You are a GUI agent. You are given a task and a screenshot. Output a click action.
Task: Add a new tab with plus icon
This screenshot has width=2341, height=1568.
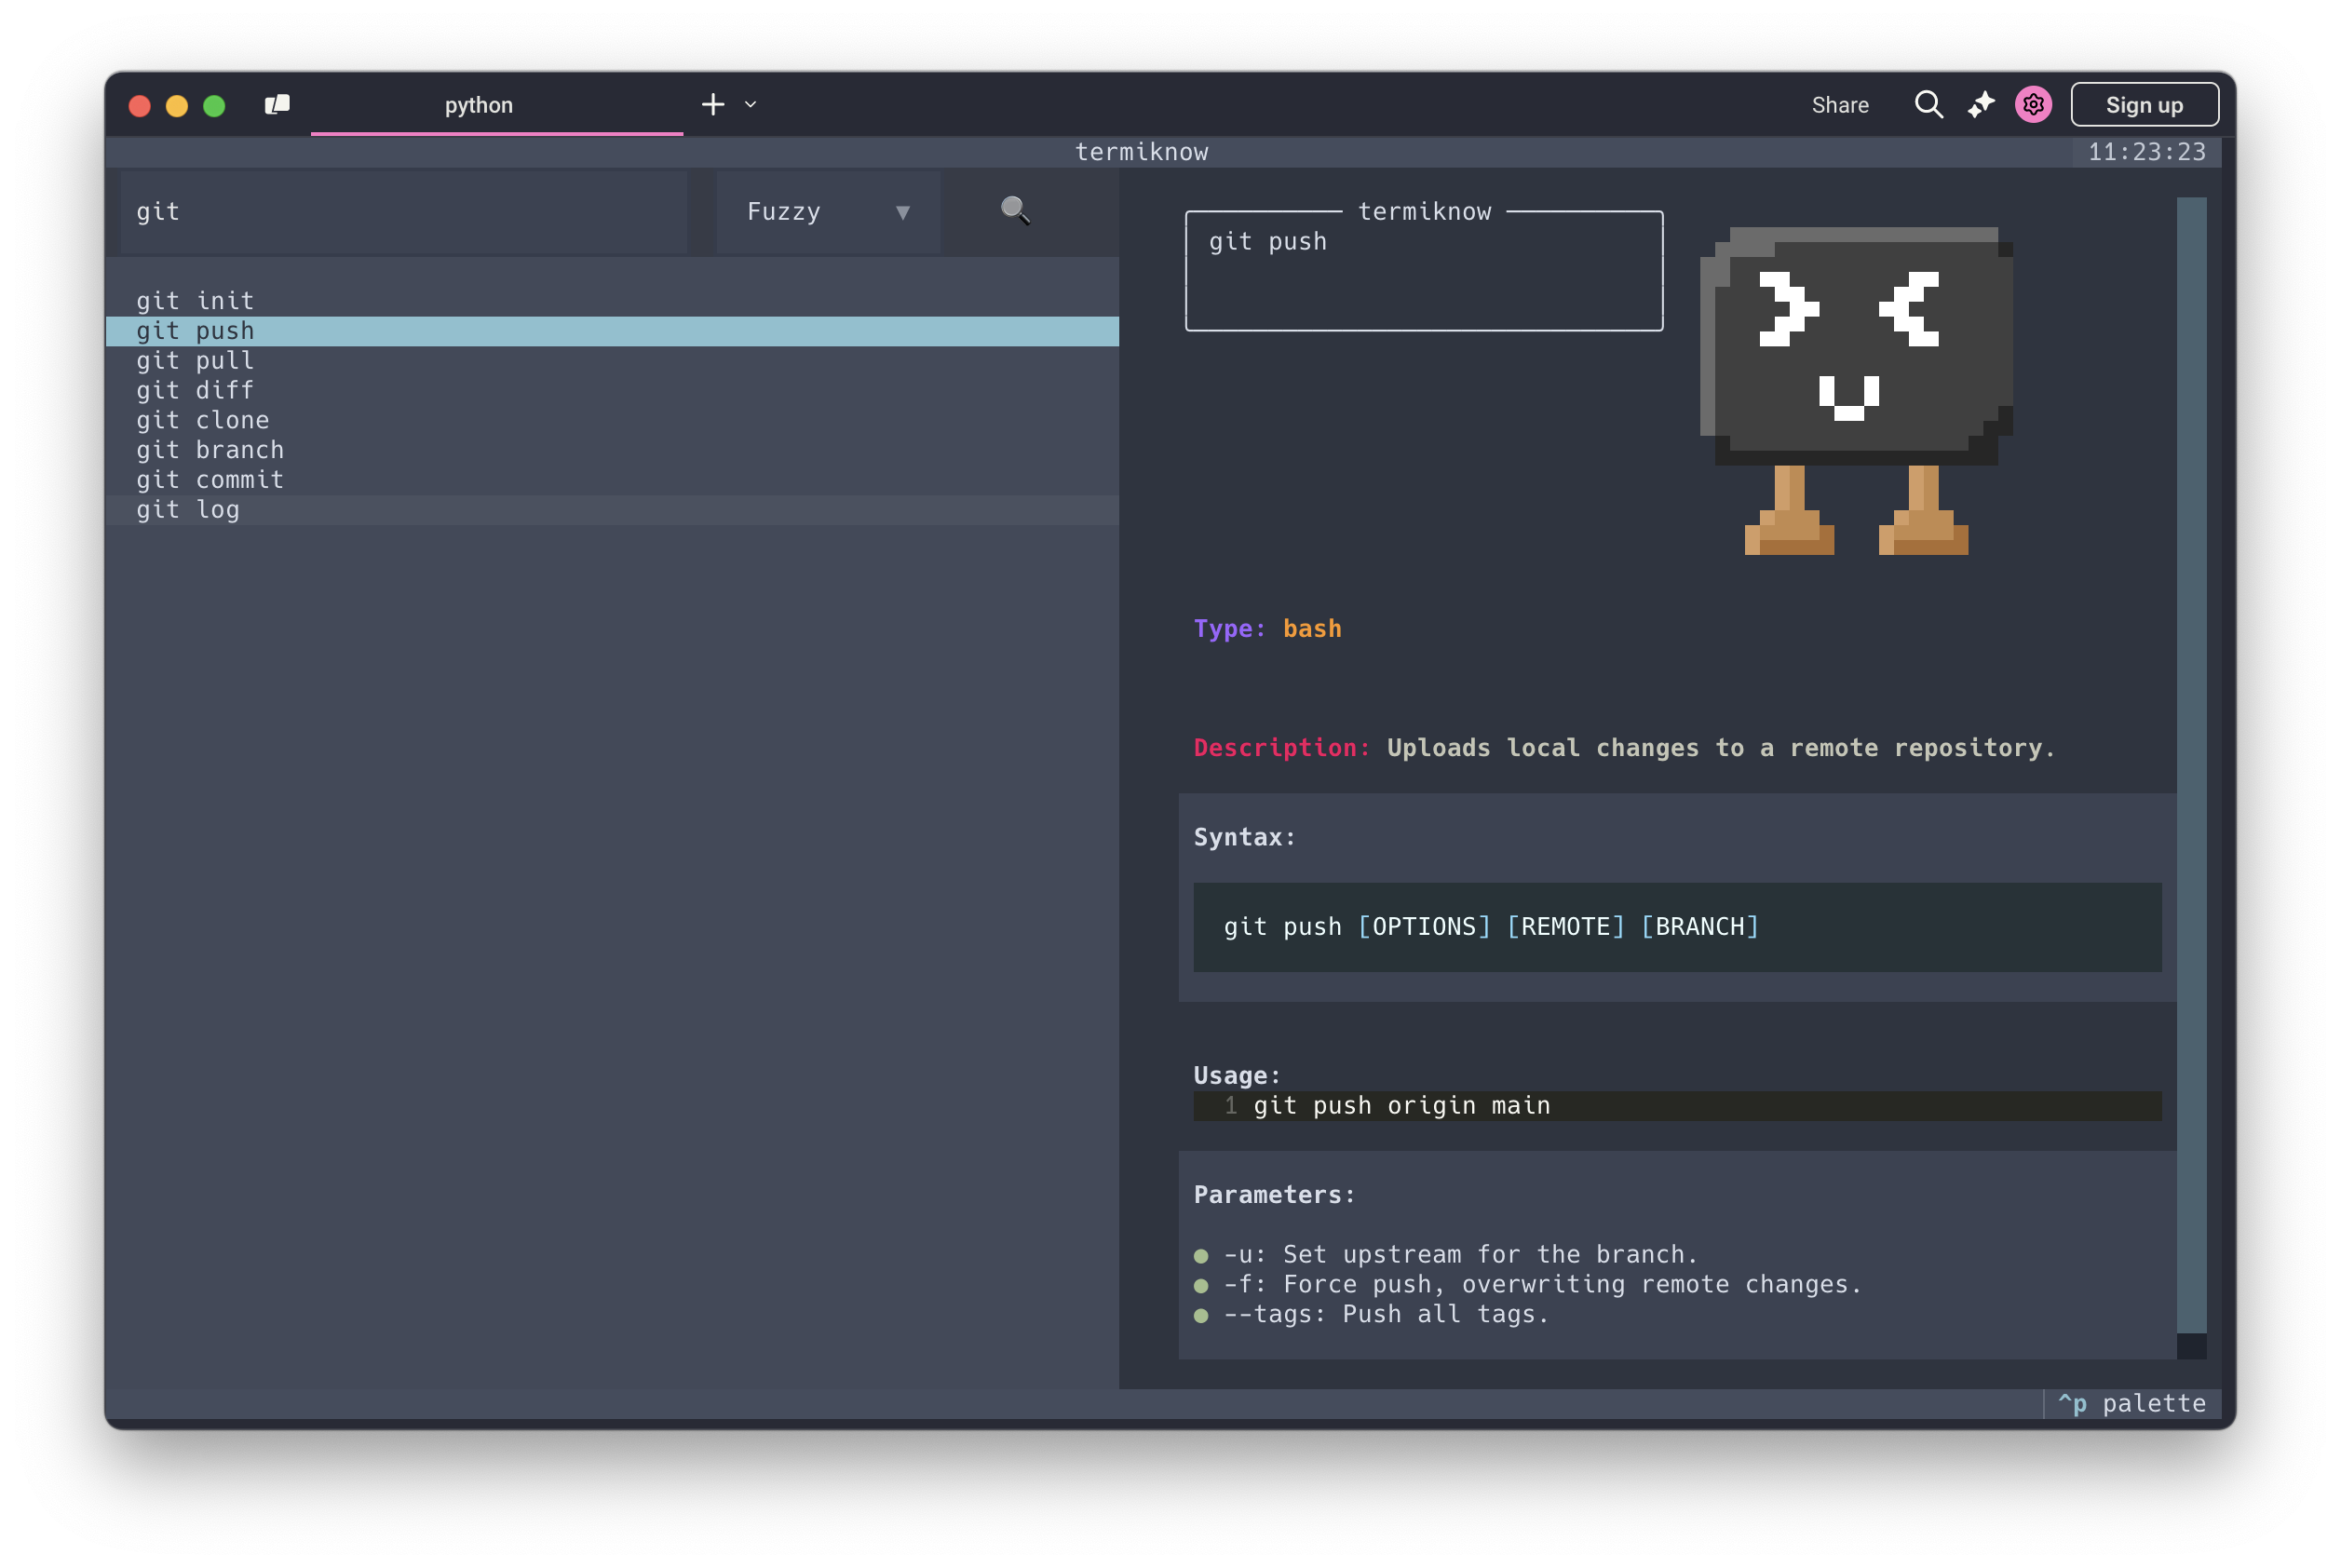pos(712,105)
